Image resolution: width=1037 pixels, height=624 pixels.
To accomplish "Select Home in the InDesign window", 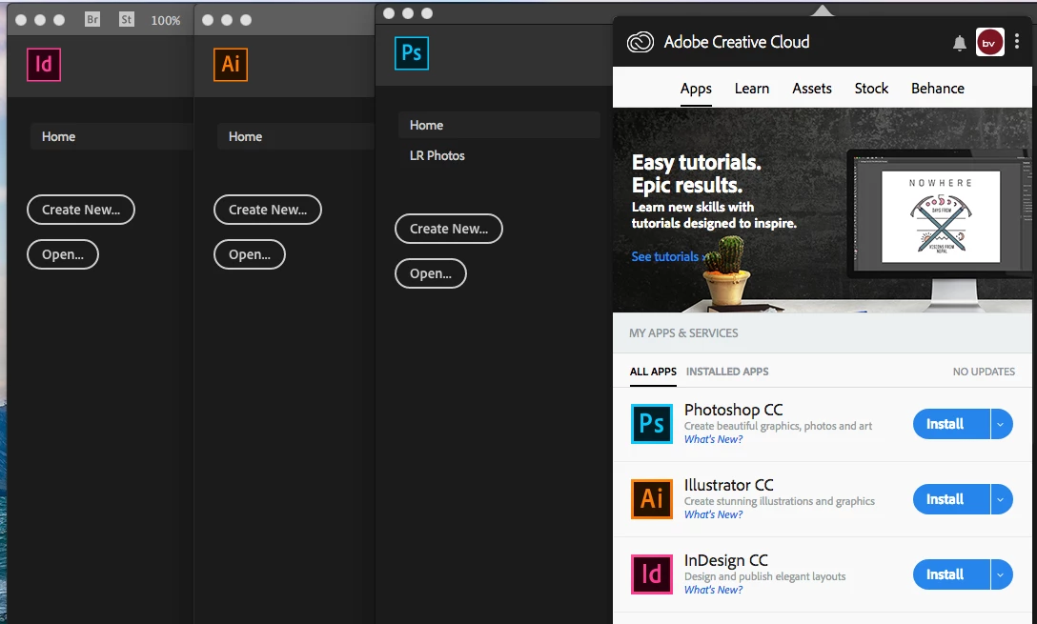I will (112, 137).
